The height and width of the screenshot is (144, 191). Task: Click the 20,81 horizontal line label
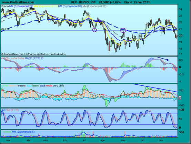pyautogui.click(x=5, y=29)
